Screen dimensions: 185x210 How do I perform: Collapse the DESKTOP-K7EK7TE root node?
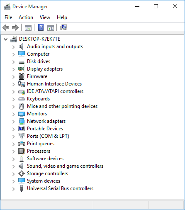click(x=6, y=39)
